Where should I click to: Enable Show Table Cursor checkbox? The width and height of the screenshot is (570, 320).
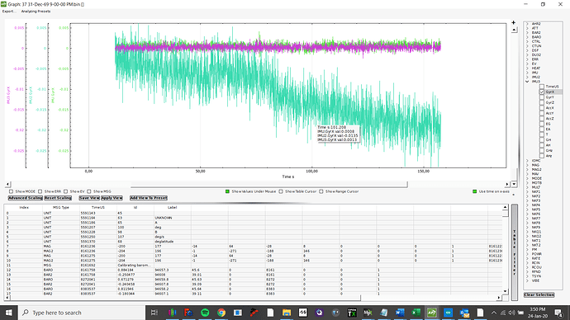[x=281, y=191]
